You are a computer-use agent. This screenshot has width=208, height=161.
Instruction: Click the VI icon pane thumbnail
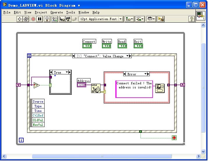coord(200,16)
